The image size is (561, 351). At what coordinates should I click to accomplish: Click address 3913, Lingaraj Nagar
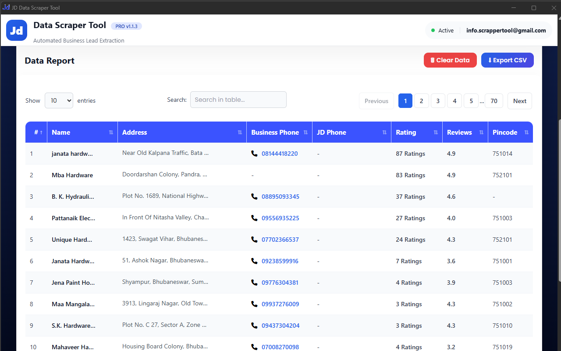(x=165, y=304)
